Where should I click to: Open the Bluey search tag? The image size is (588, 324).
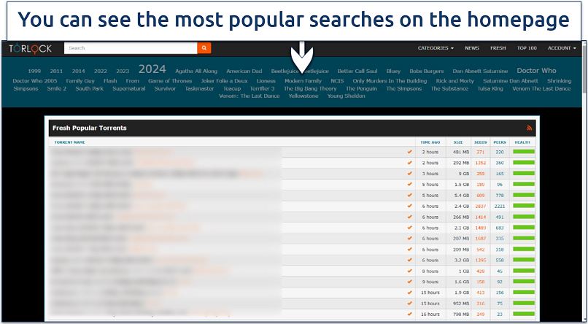[x=393, y=71]
